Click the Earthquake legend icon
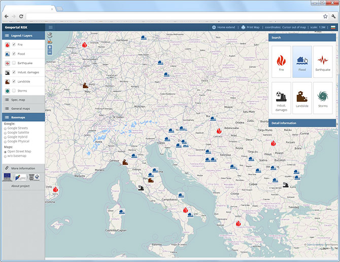Viewport: 340px width, 262px height. tap(8, 63)
